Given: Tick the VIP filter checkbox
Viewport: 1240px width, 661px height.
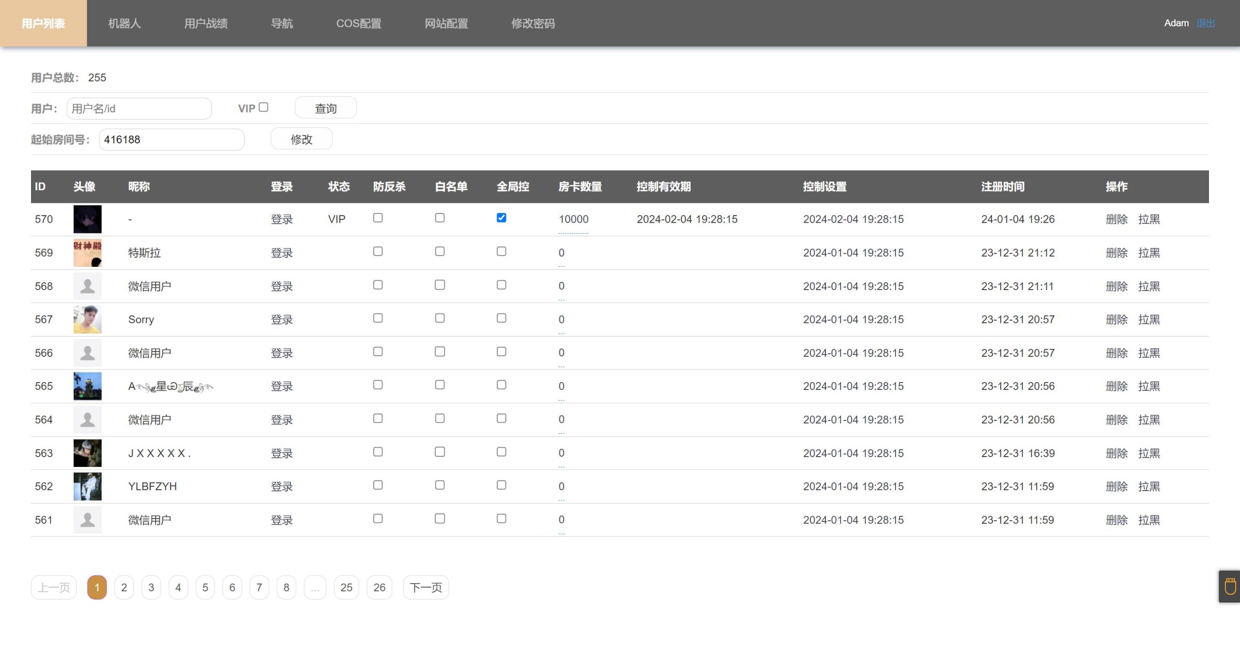Looking at the screenshot, I should click(263, 107).
